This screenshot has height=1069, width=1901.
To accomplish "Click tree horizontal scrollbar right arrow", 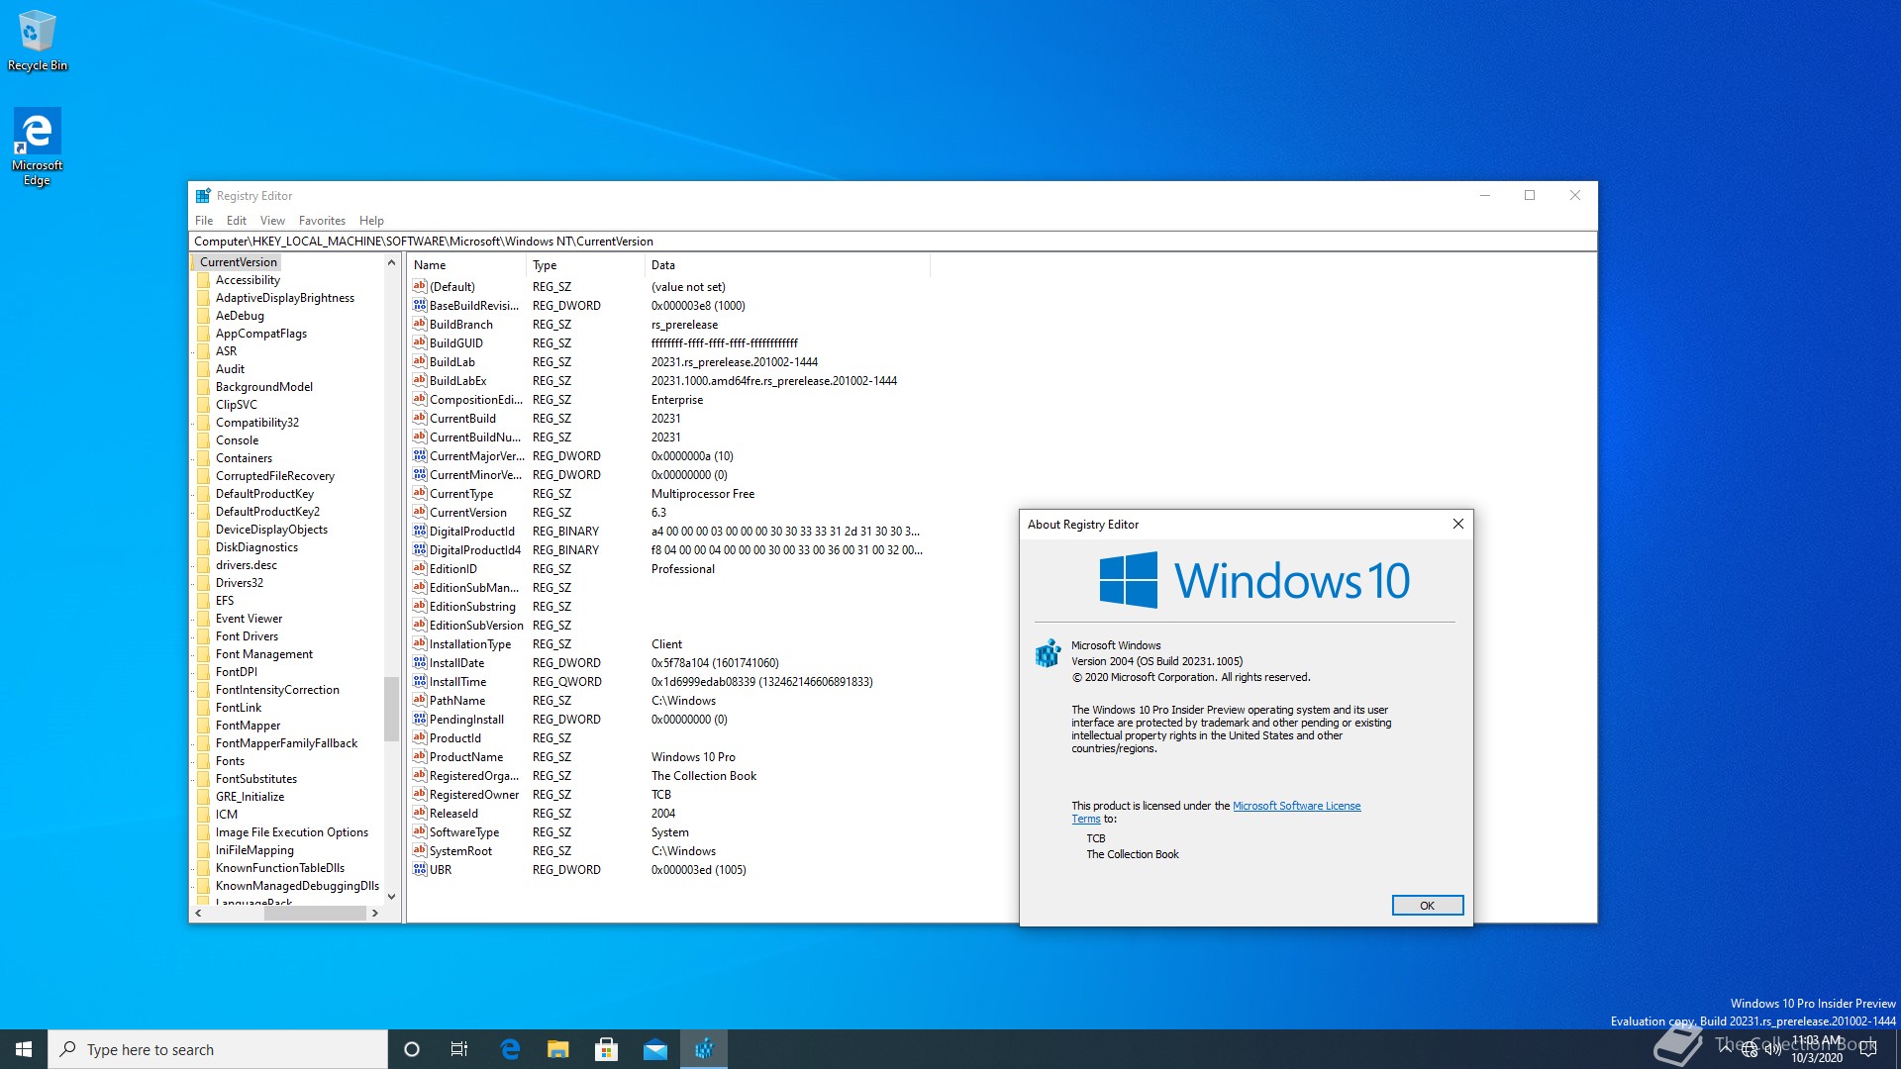I will [374, 914].
